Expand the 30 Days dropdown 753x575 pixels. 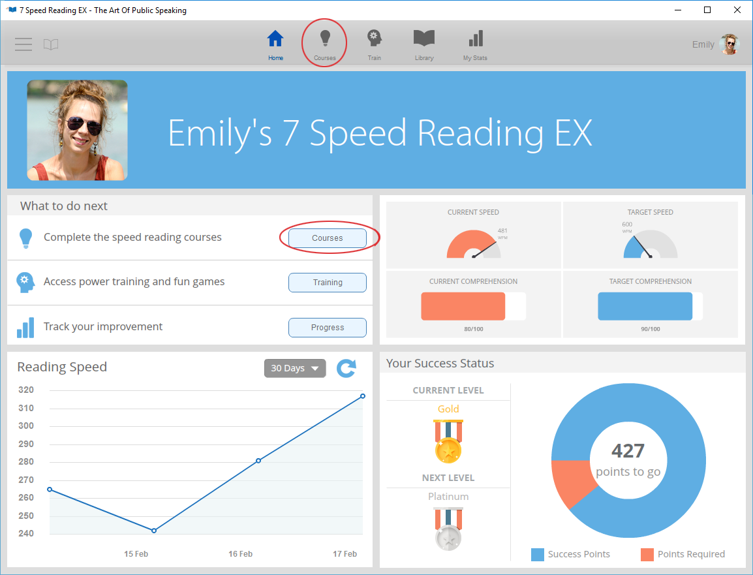295,368
